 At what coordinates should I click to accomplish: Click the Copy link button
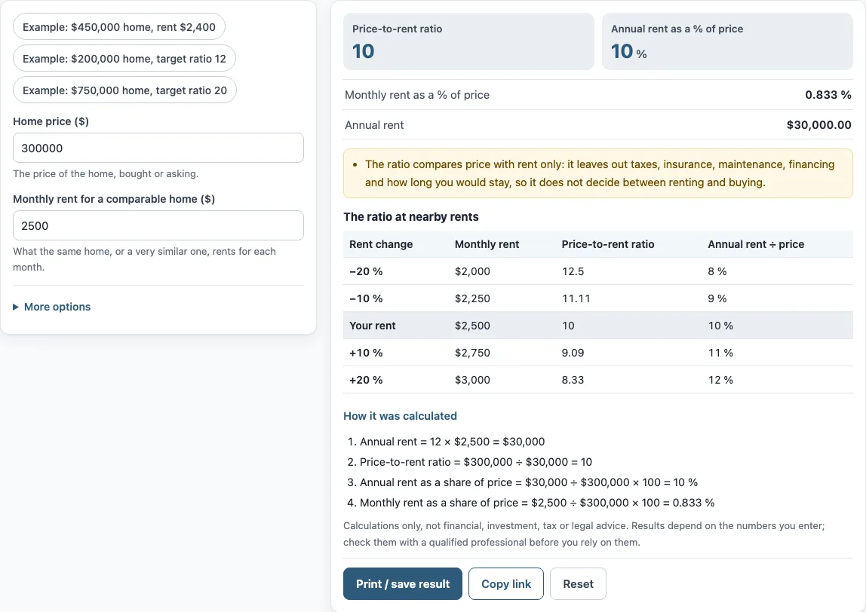(506, 584)
